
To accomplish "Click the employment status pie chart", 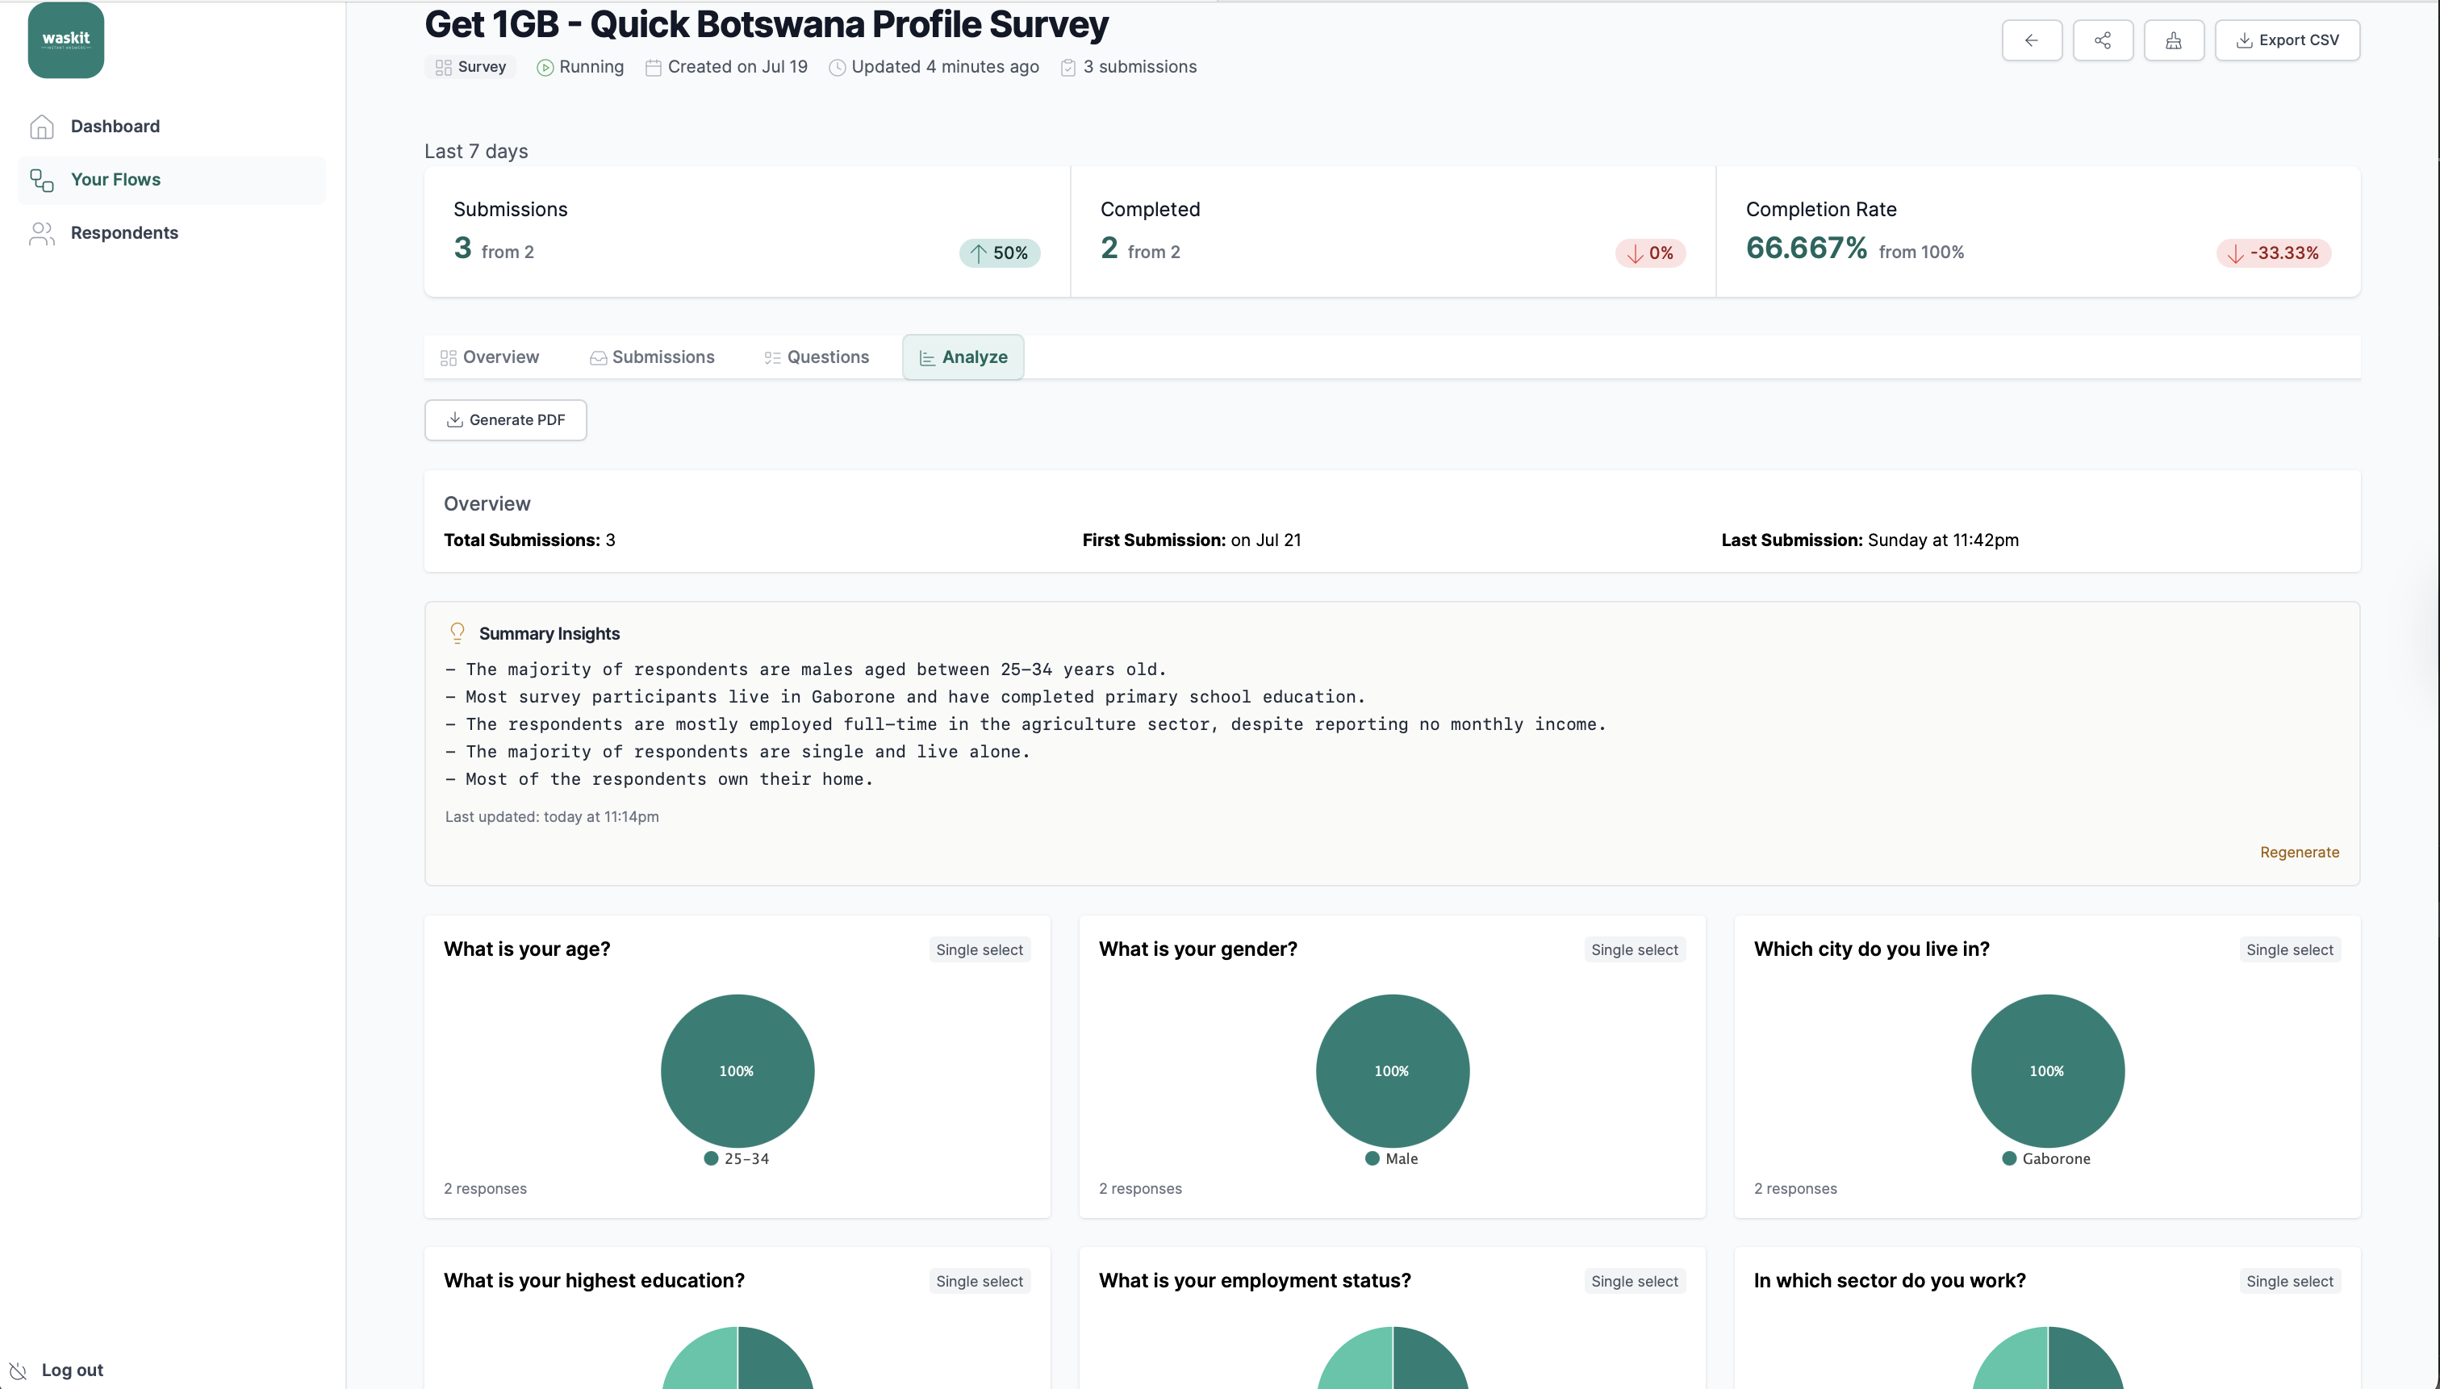I will [x=1392, y=1358].
